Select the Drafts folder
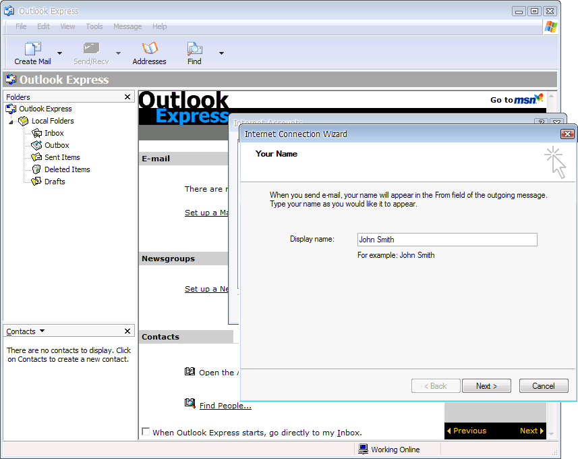Image resolution: width=578 pixels, height=459 pixels. coord(55,182)
